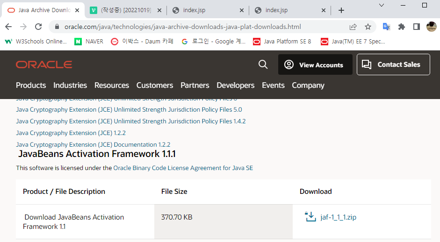Open JCE Policy Files 1.4.2 link
The image size is (440, 242).
[131, 121]
